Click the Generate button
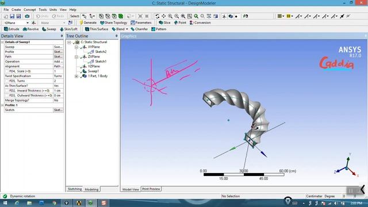 (88, 23)
